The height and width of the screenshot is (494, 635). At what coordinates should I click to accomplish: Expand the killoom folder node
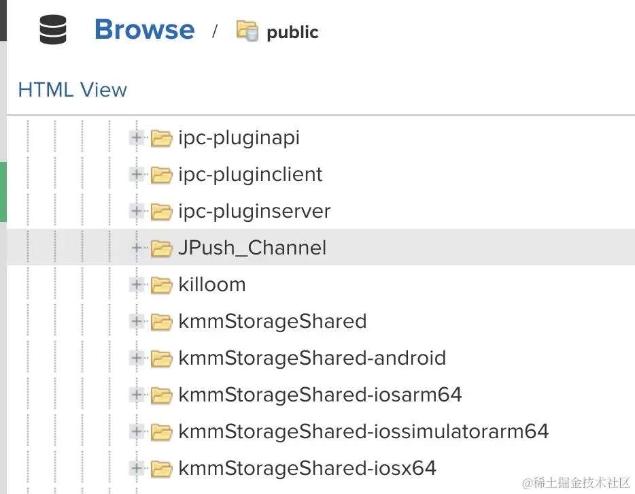(x=137, y=285)
